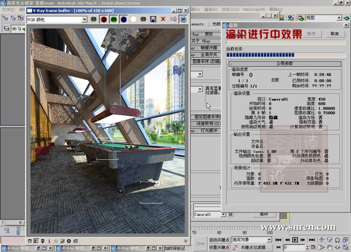Expand frame buffer toolbar double chevron
This screenshot has width=351, height=252.
(x=185, y=241)
